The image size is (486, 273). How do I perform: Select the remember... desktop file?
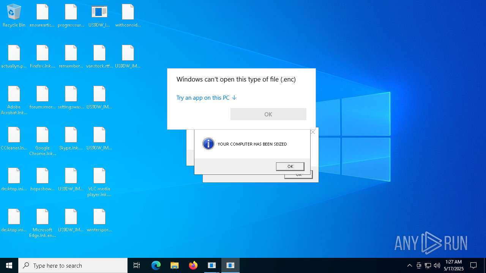click(71, 57)
